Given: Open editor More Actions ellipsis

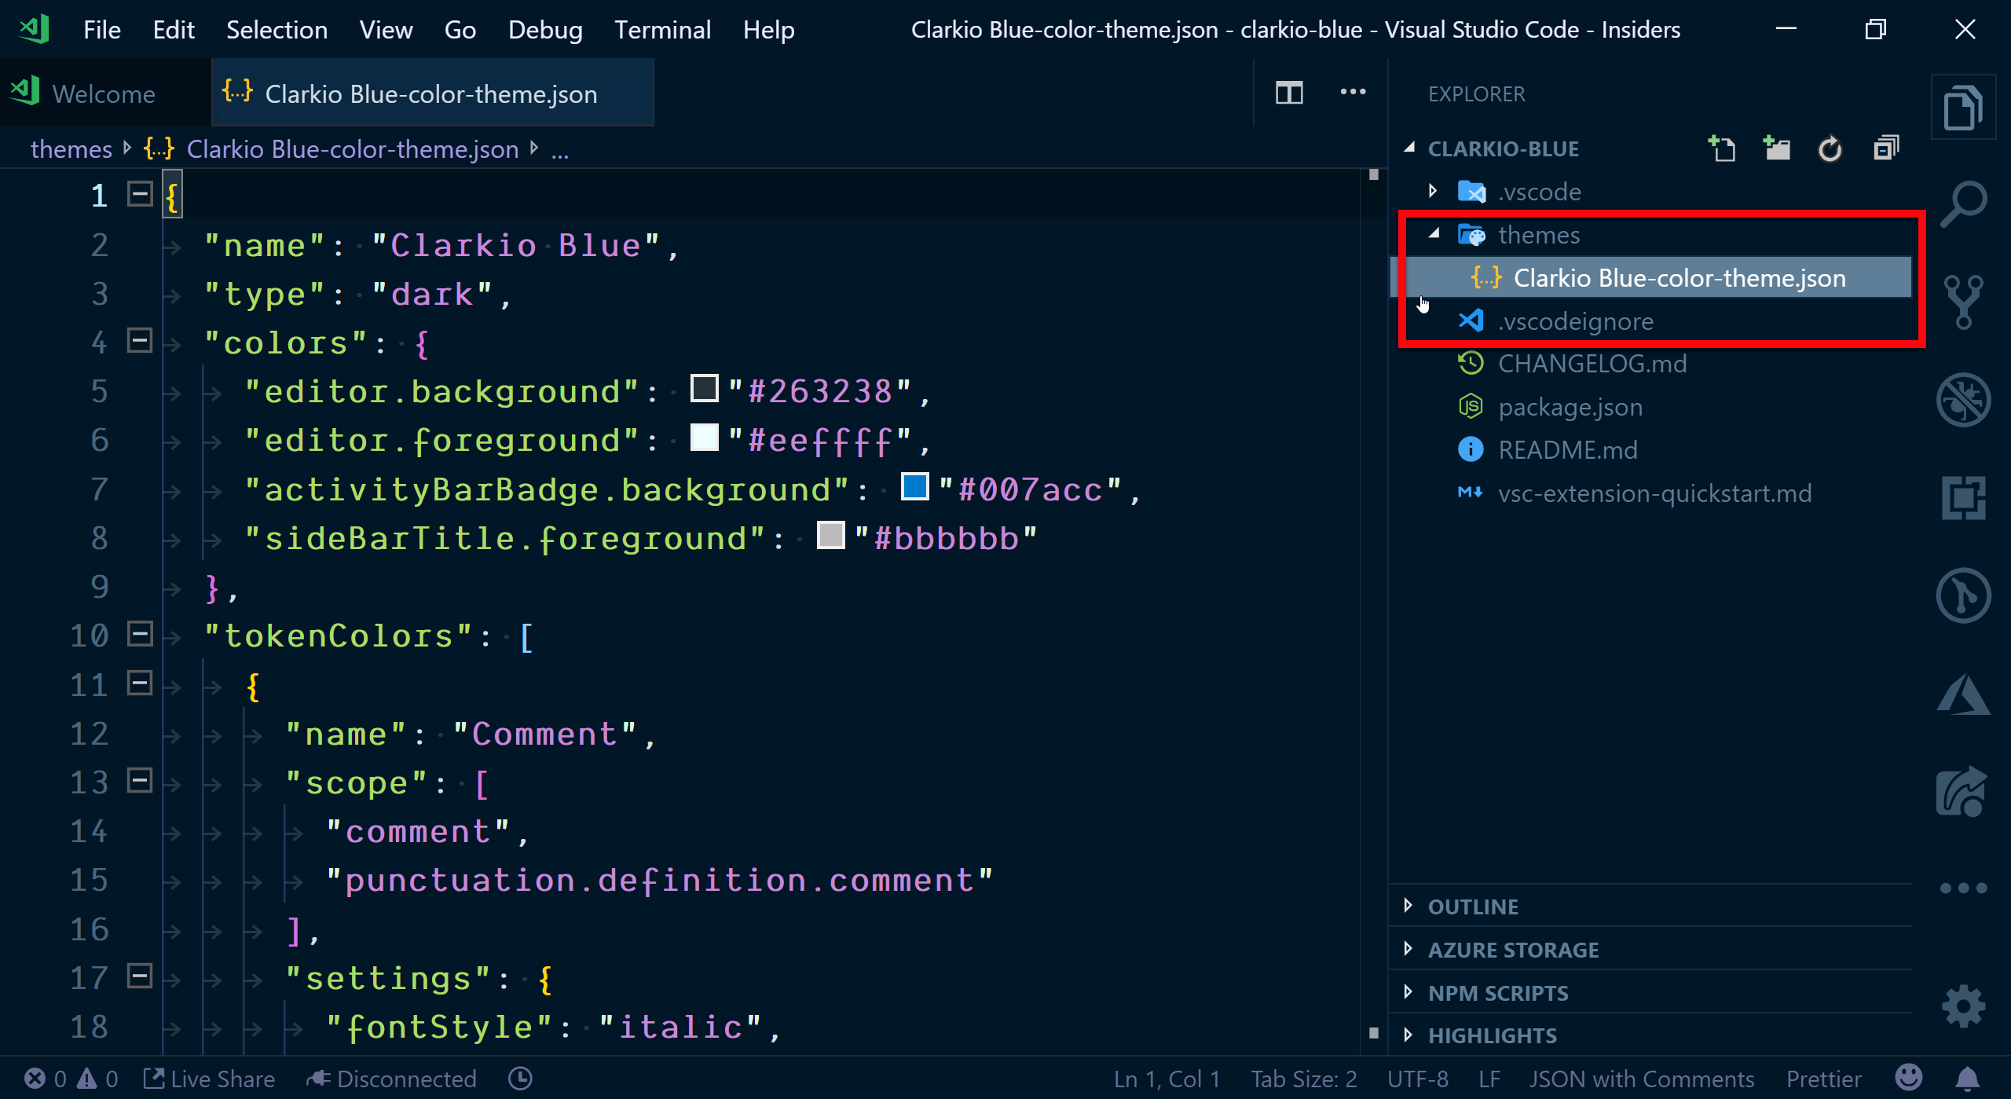Looking at the screenshot, I should (x=1353, y=93).
